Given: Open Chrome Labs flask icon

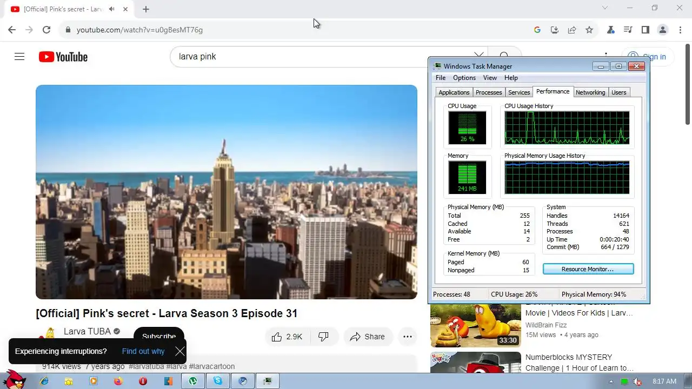Looking at the screenshot, I should click(x=611, y=30).
